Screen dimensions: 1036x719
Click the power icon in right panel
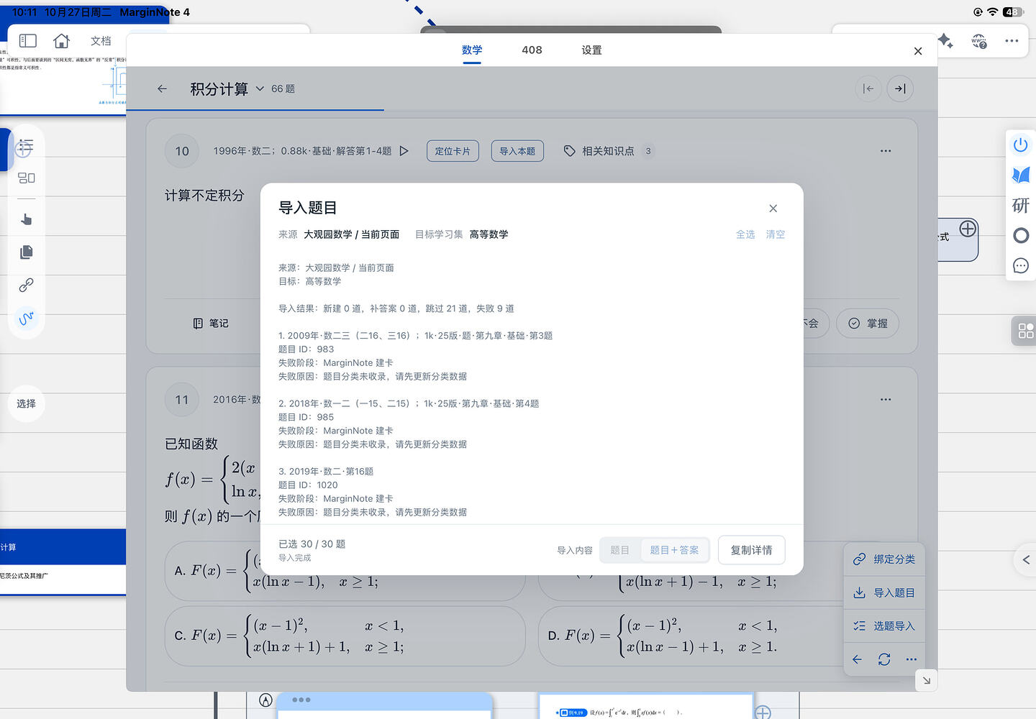tap(1020, 145)
